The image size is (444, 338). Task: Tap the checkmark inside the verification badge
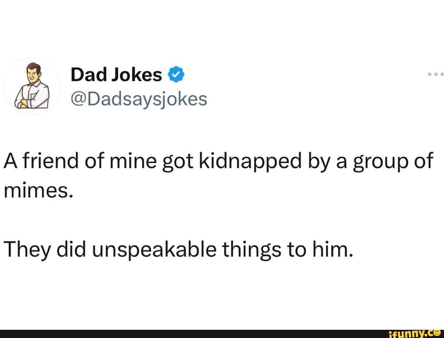pos(177,74)
